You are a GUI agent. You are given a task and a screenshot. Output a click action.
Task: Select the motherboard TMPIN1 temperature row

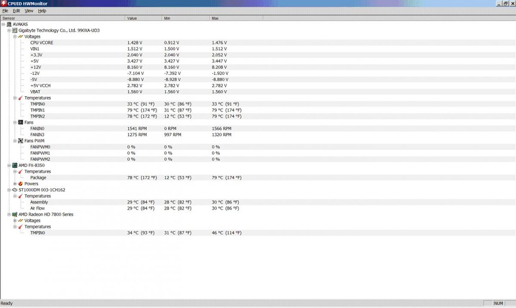pos(258,110)
